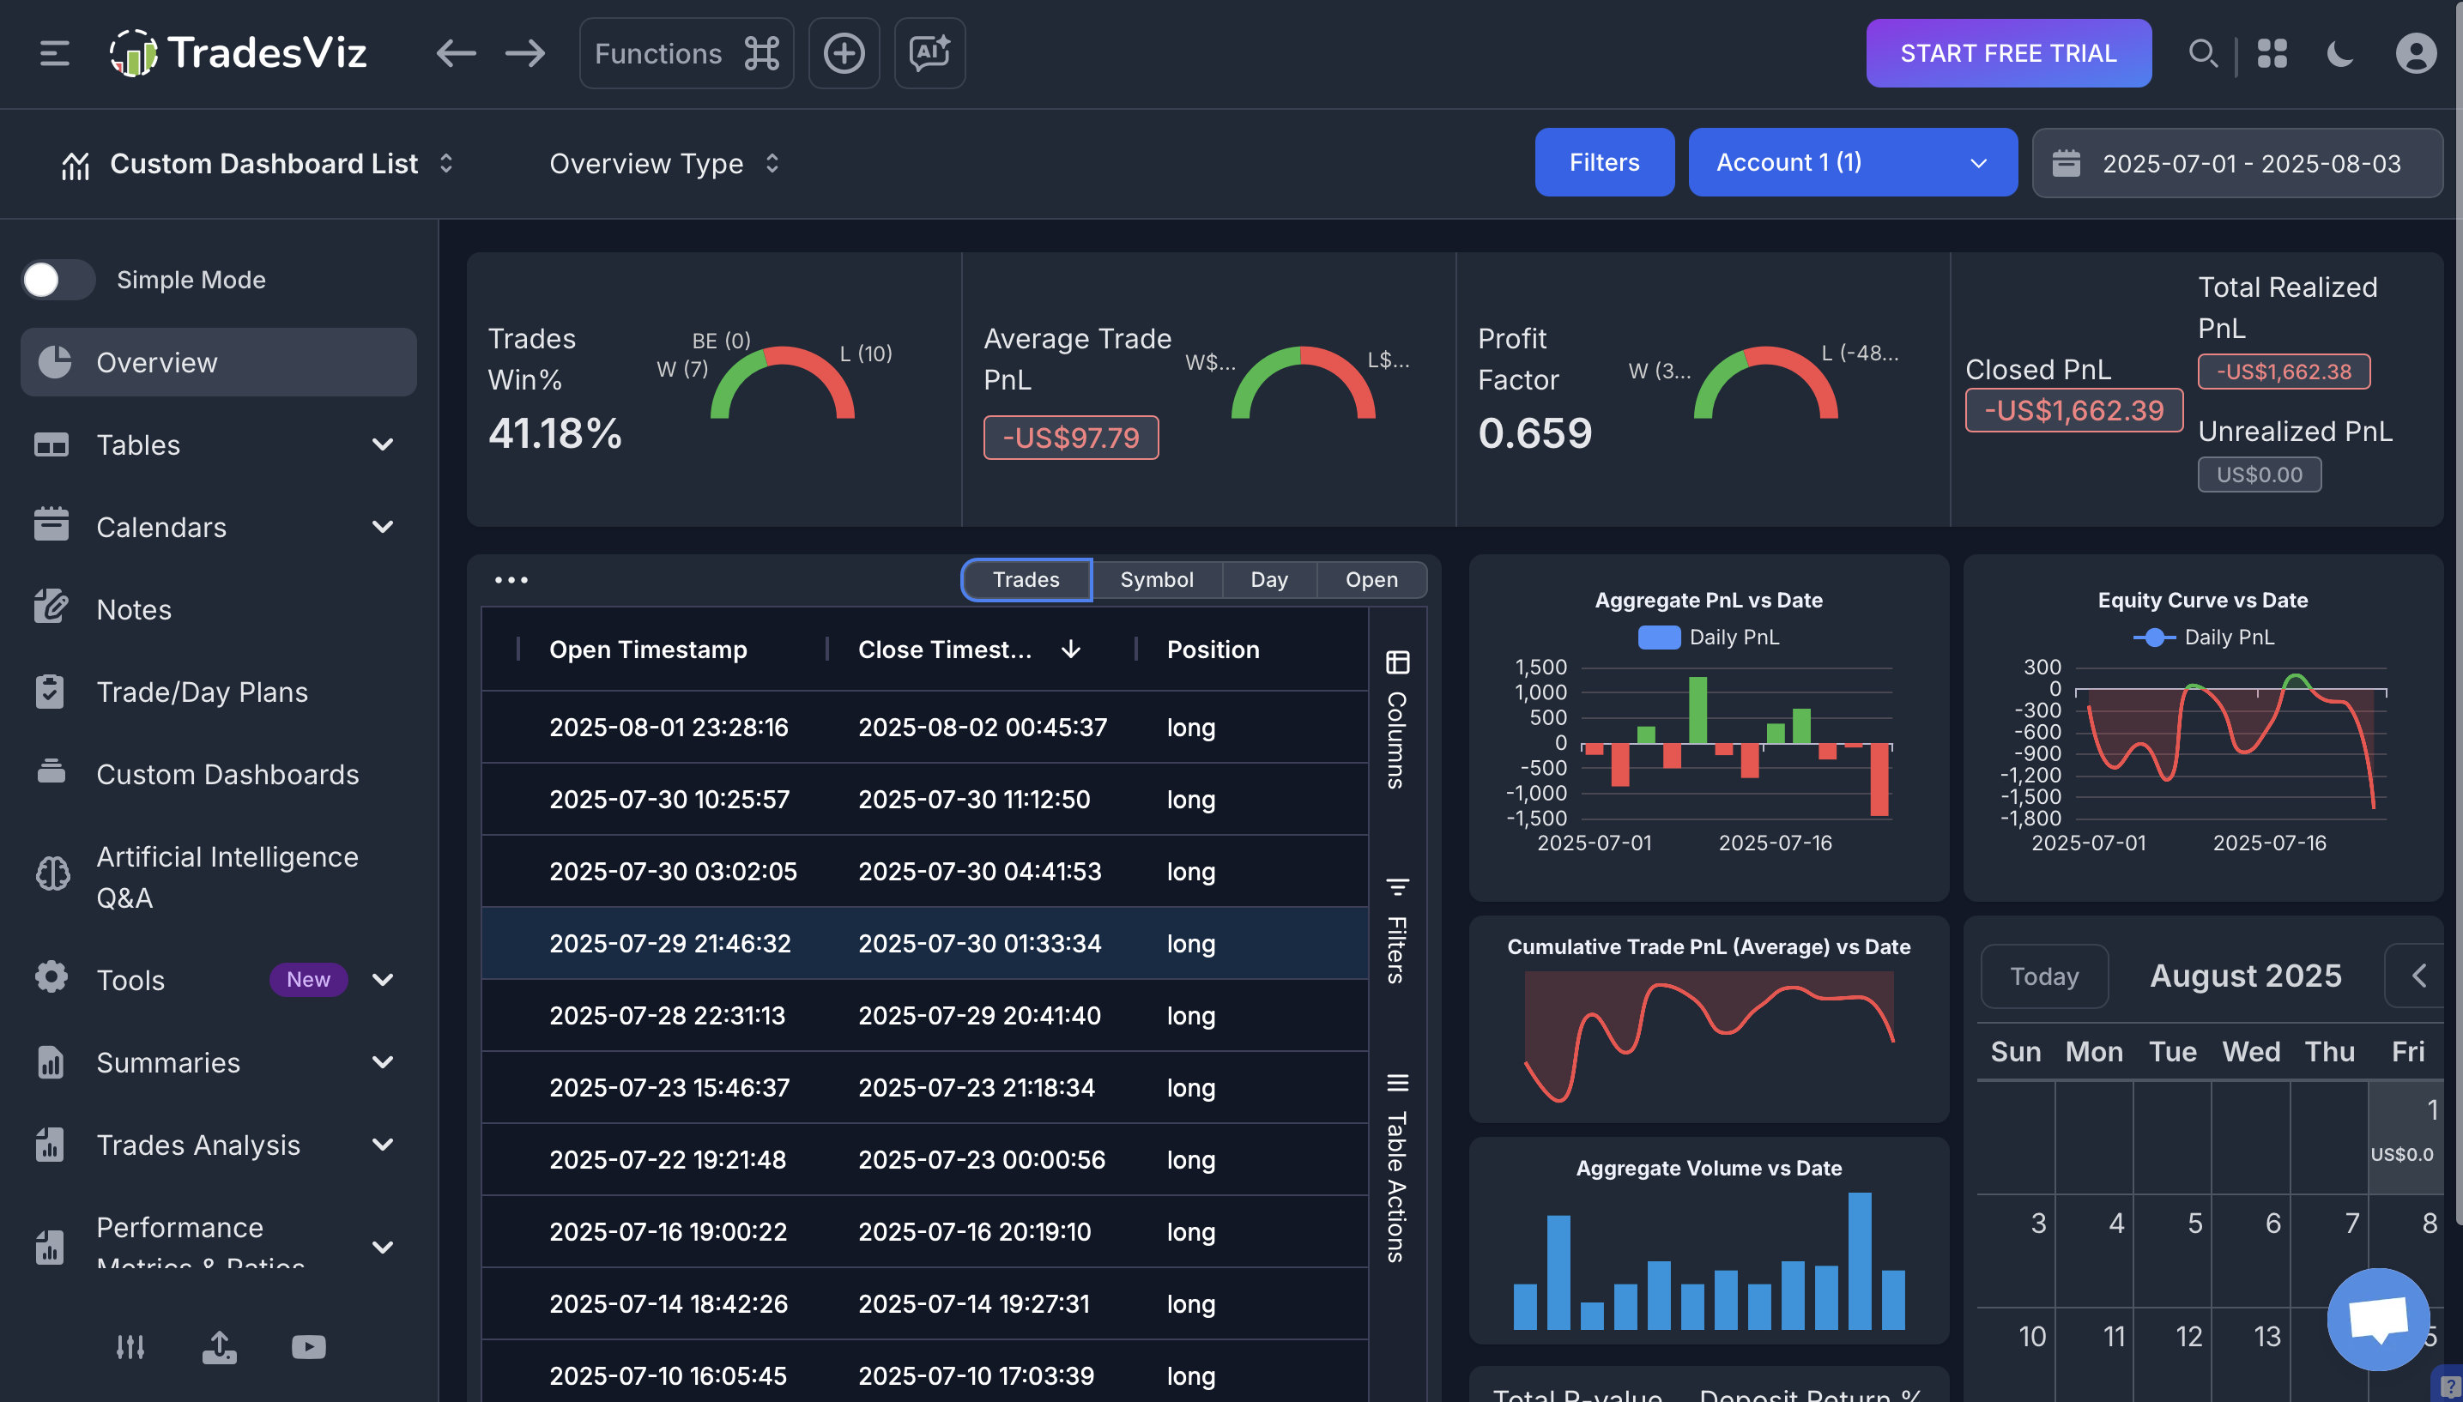Open the apps grid icon

click(2272, 53)
